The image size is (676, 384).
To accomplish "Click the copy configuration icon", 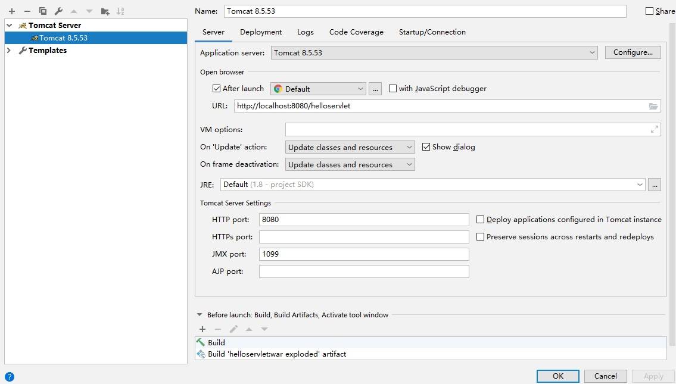I will tap(43, 11).
